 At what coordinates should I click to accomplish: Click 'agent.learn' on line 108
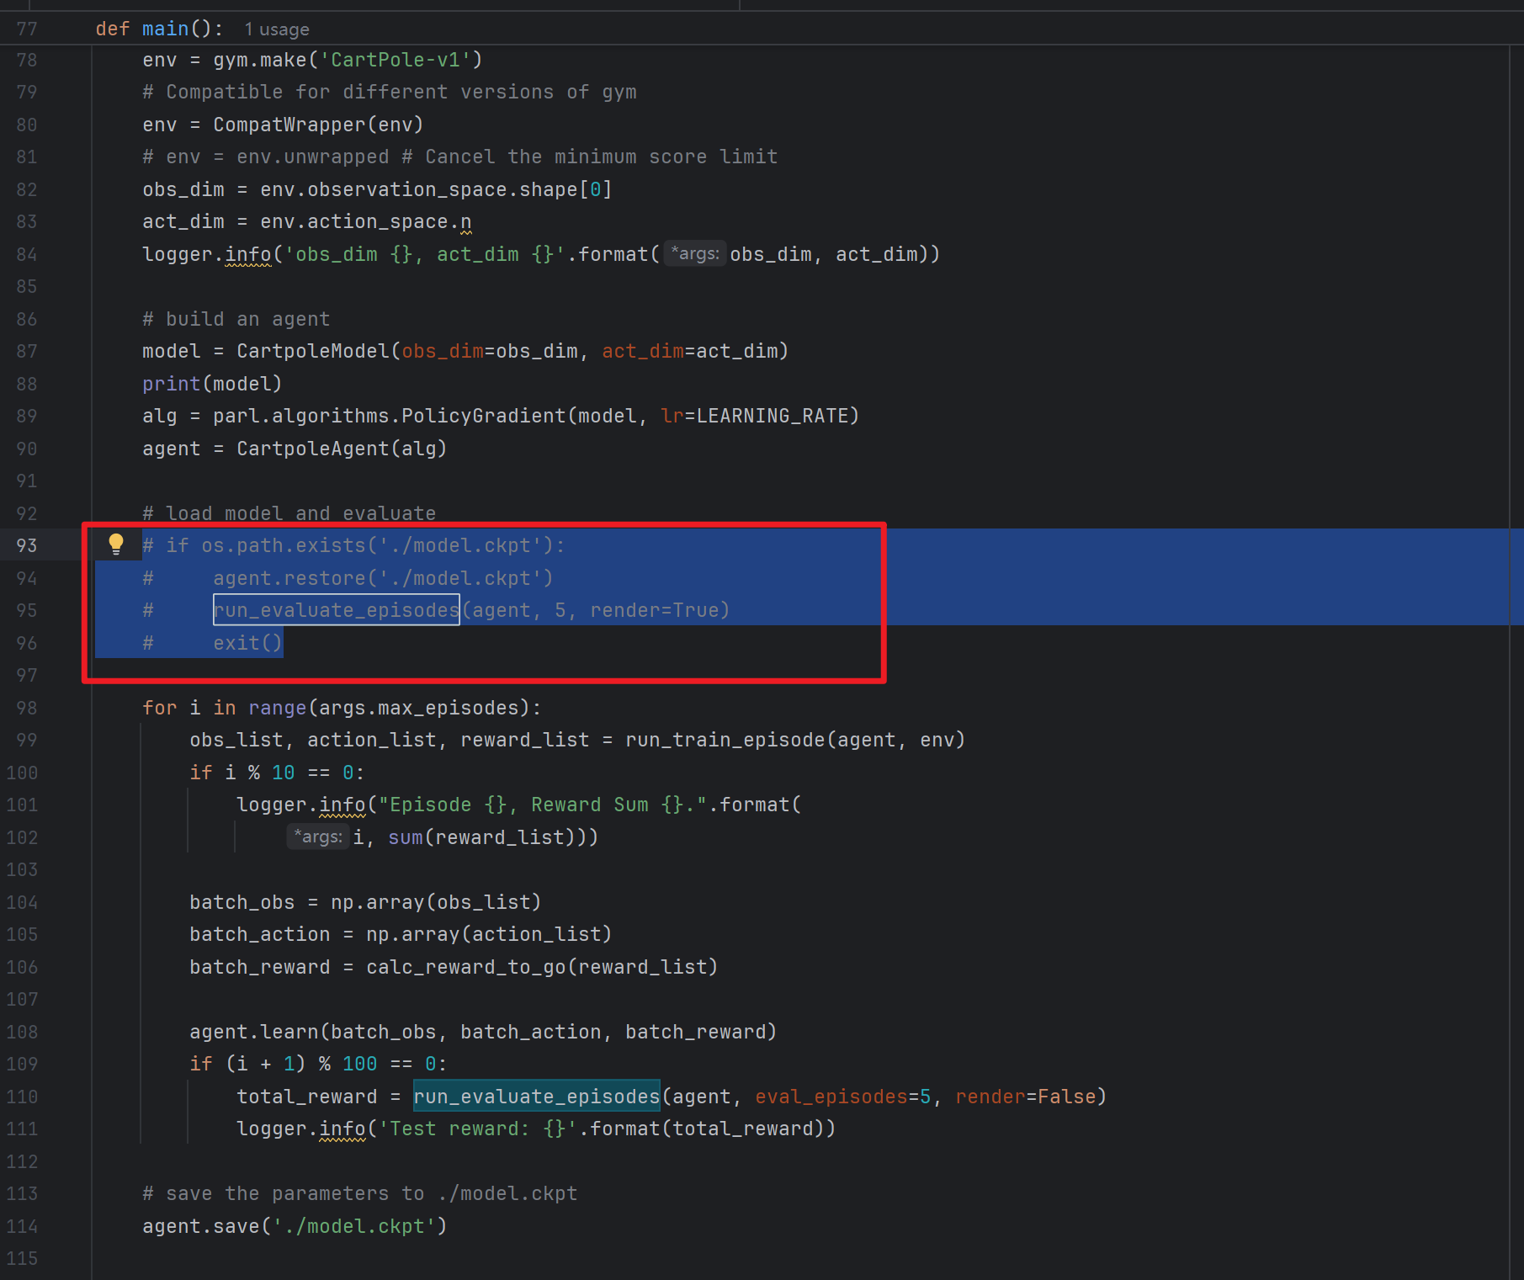click(254, 1032)
